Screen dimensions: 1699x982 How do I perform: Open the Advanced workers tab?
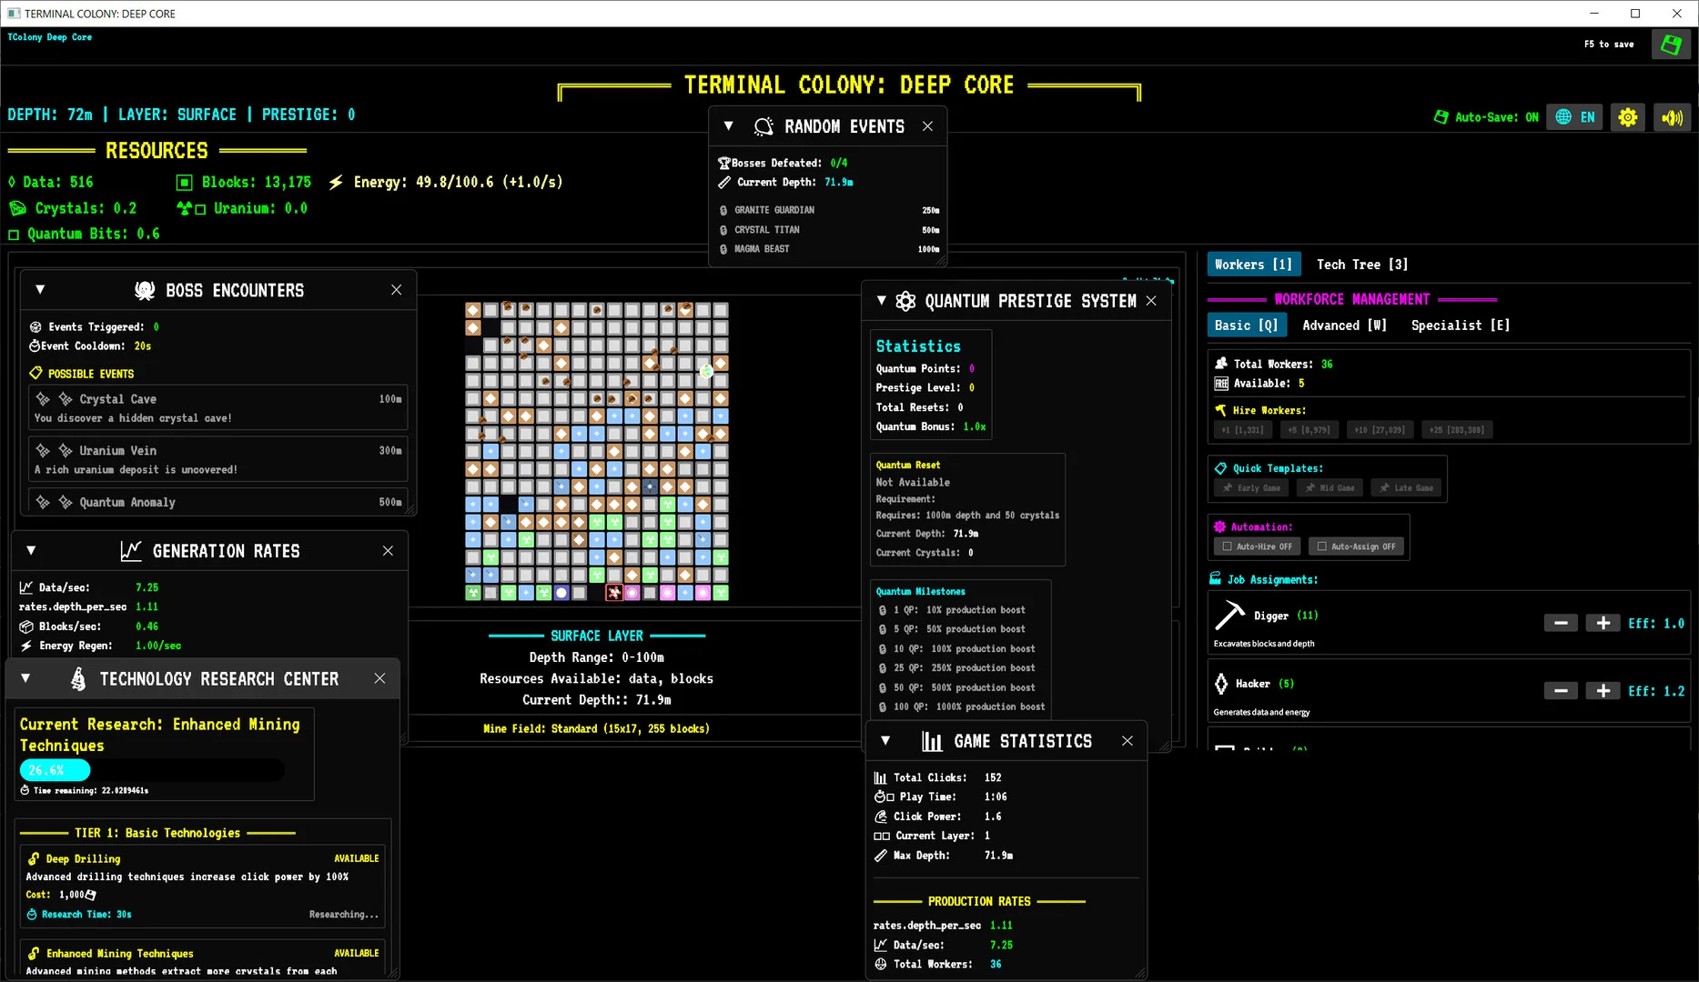pos(1344,326)
